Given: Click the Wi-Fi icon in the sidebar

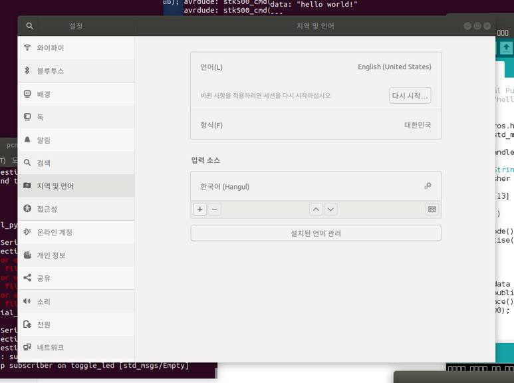Looking at the screenshot, I should pos(27,48).
